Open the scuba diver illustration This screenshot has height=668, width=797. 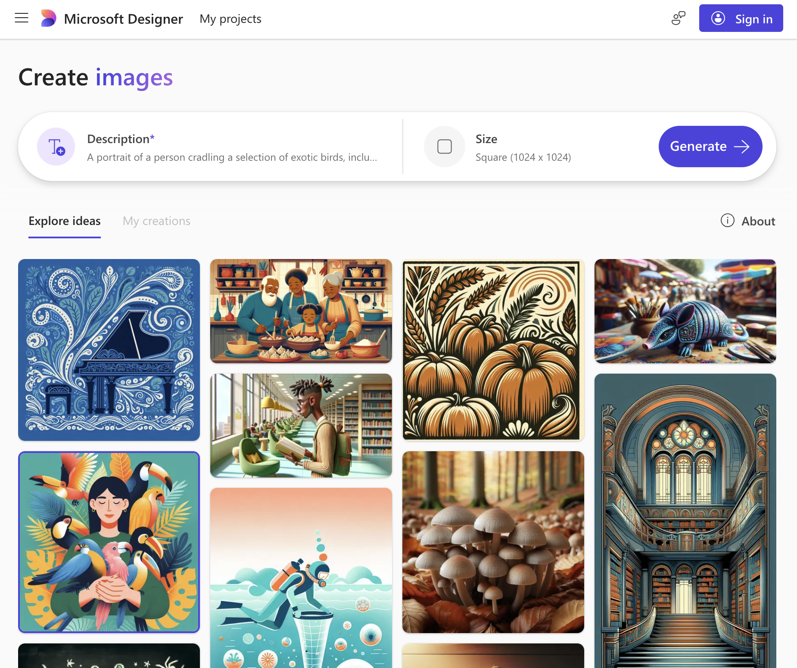click(301, 577)
